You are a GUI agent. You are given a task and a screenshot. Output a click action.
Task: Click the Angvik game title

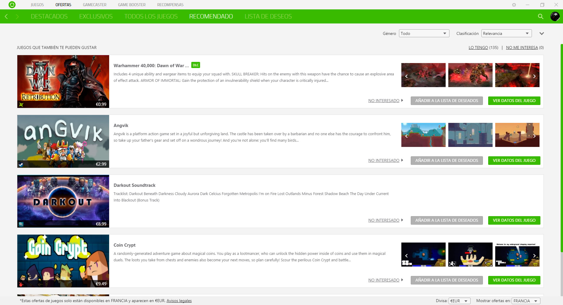click(121, 126)
